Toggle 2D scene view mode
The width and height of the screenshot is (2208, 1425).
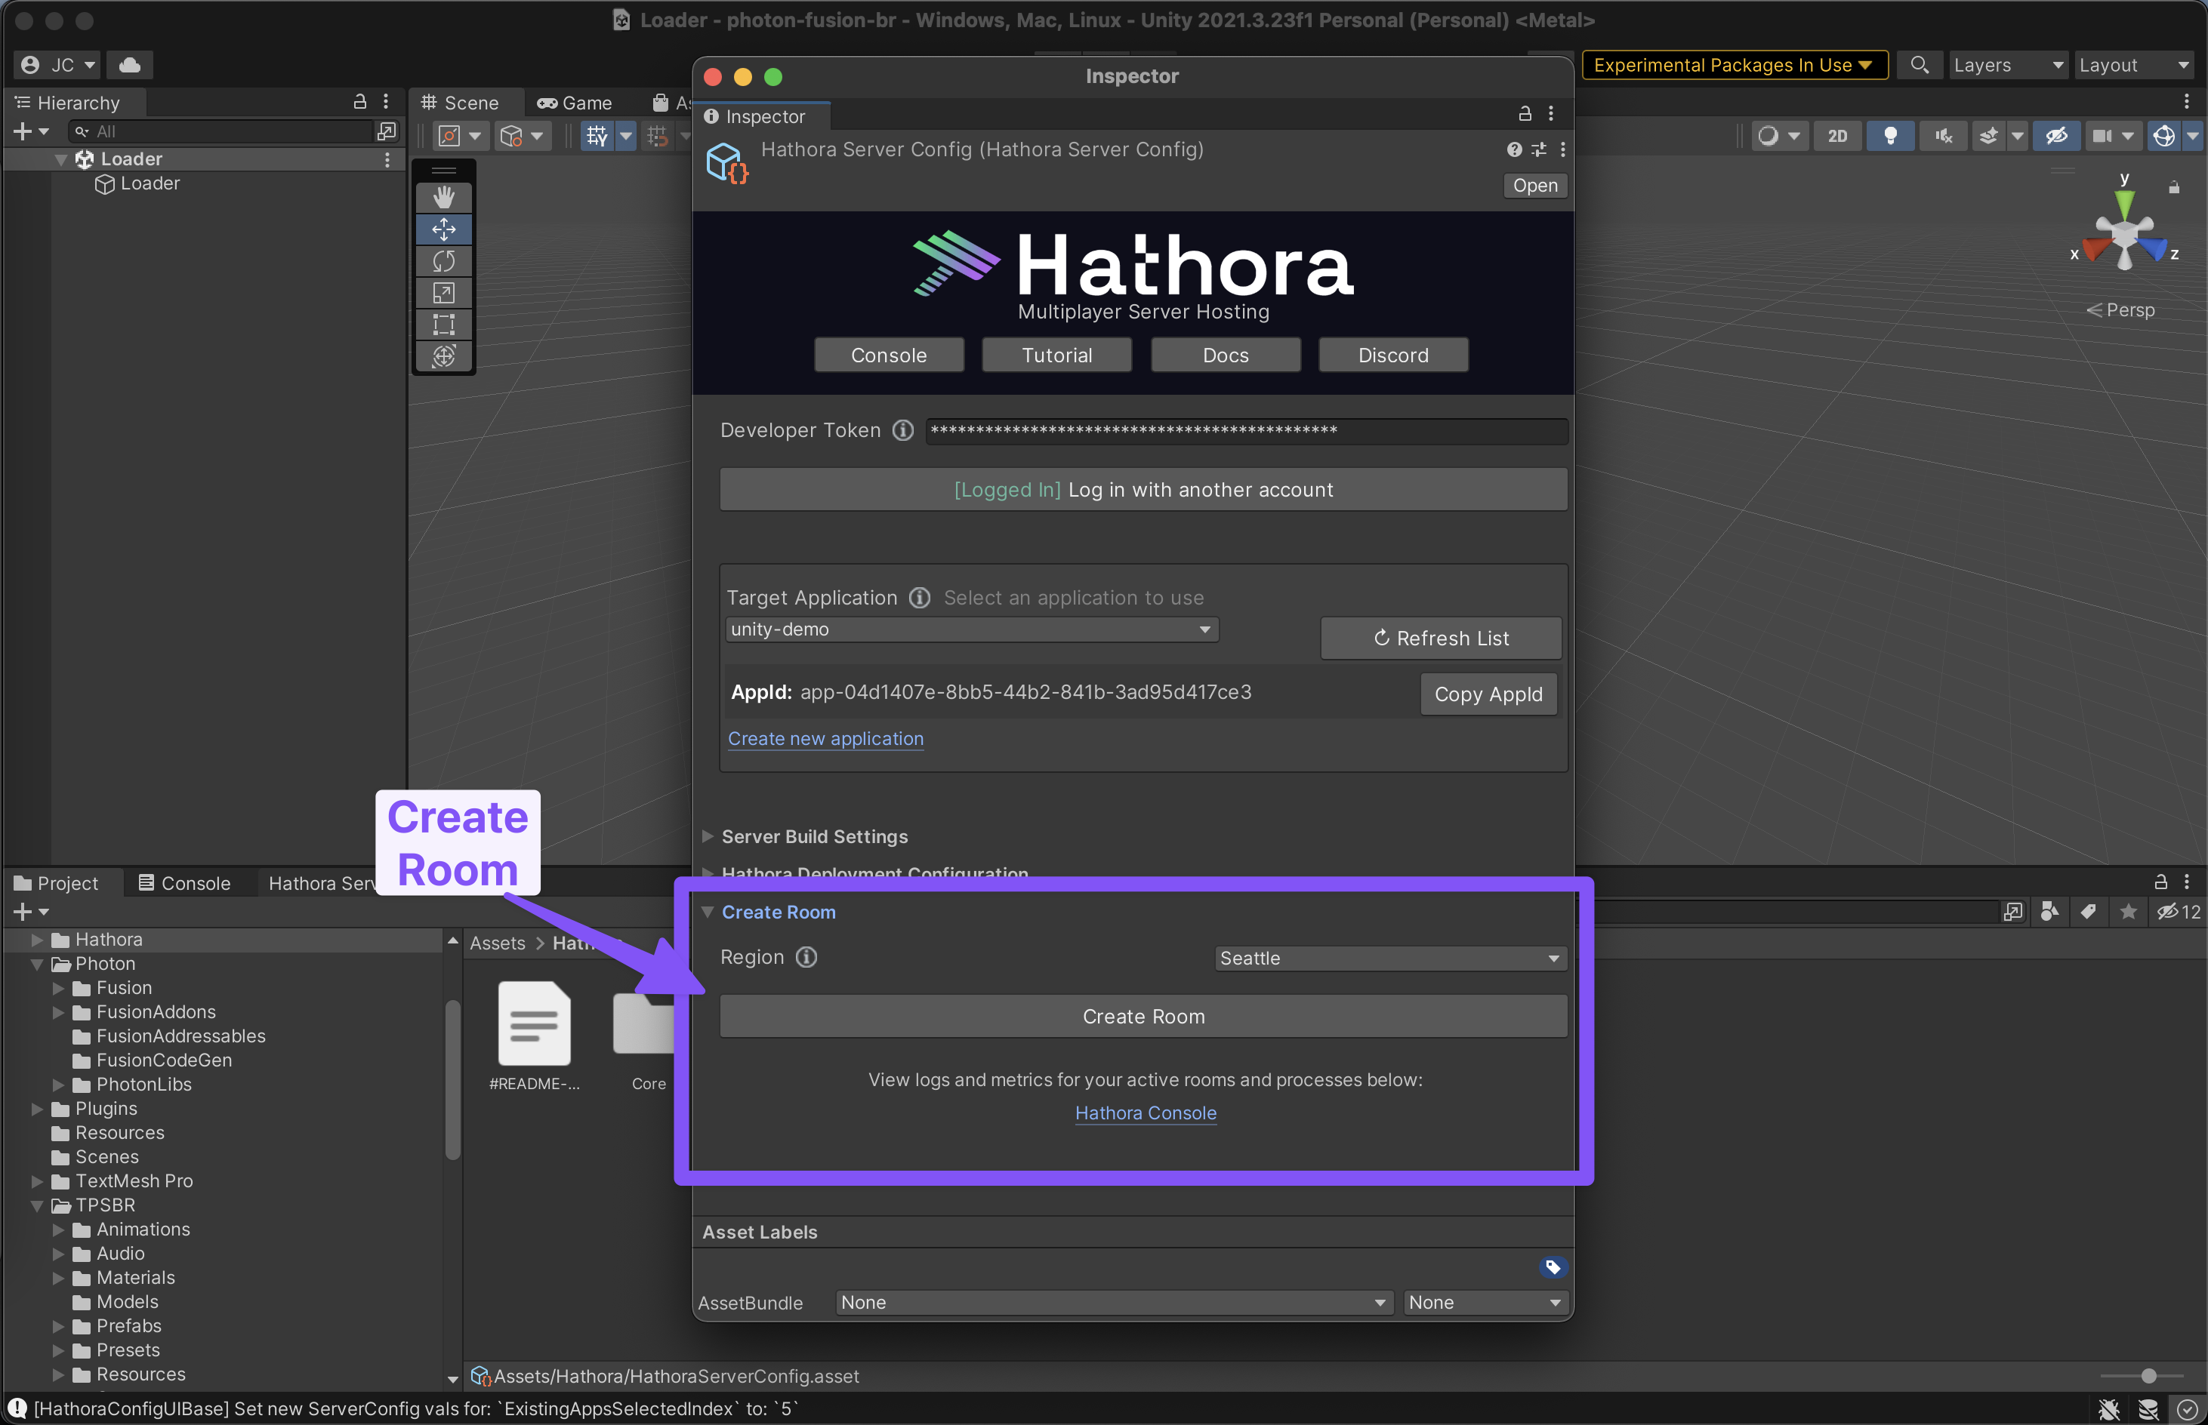point(1838,136)
